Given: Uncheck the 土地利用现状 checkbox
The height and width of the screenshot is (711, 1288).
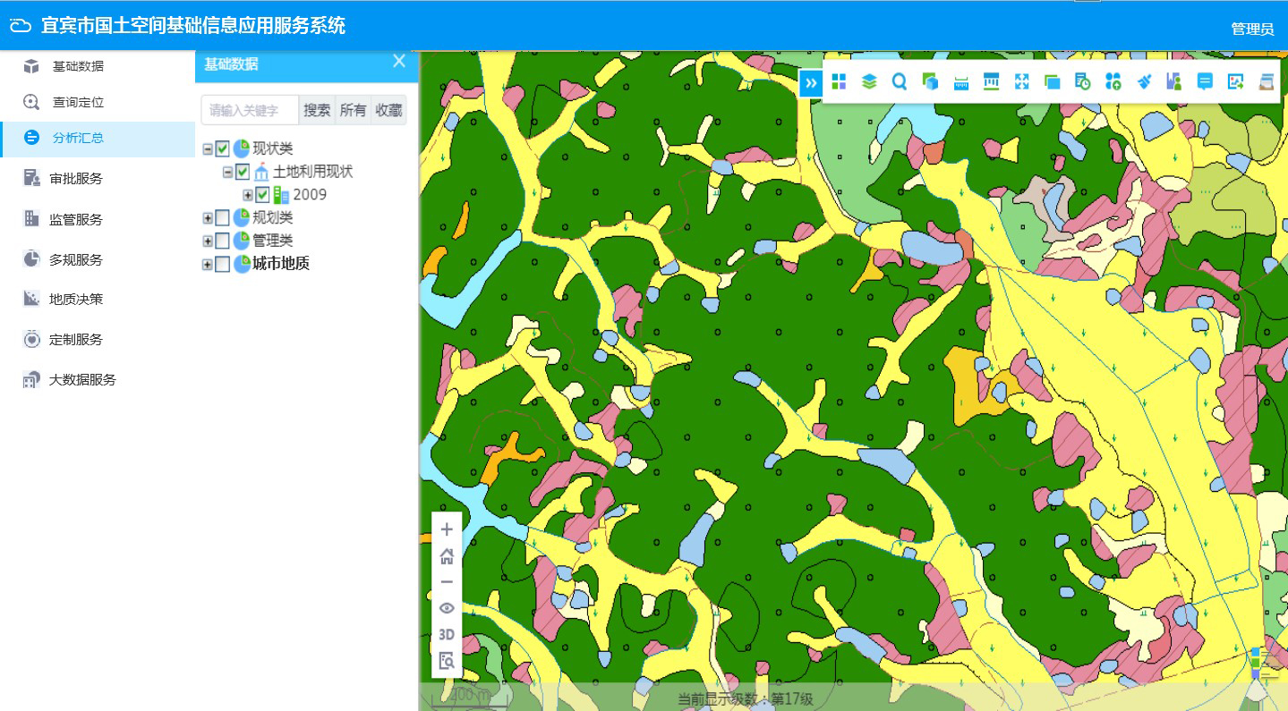Looking at the screenshot, I should (243, 172).
